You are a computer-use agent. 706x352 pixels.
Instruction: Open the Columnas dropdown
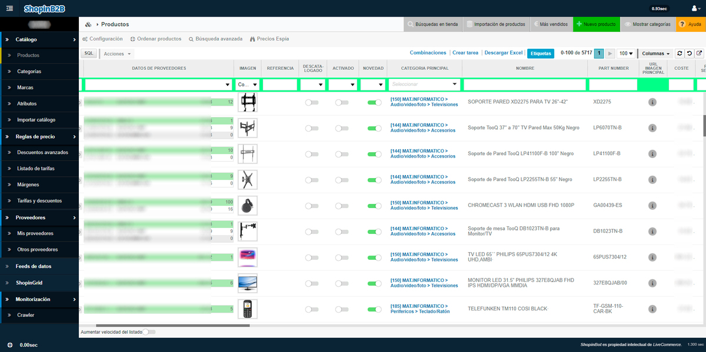point(655,53)
